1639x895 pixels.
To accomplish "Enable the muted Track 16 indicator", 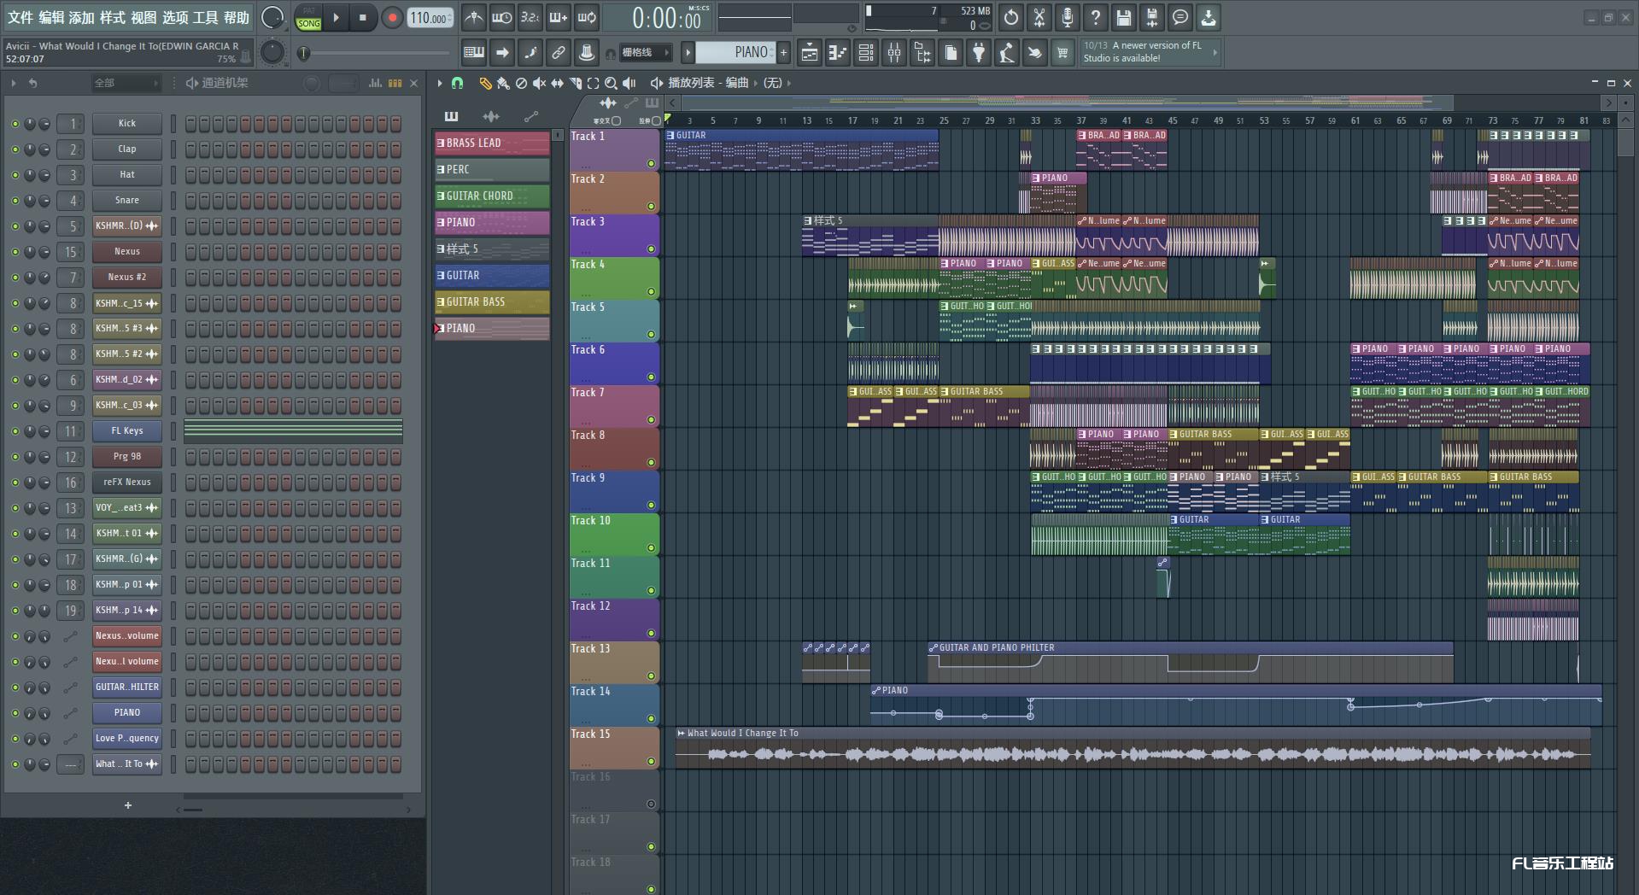I will 651,804.
